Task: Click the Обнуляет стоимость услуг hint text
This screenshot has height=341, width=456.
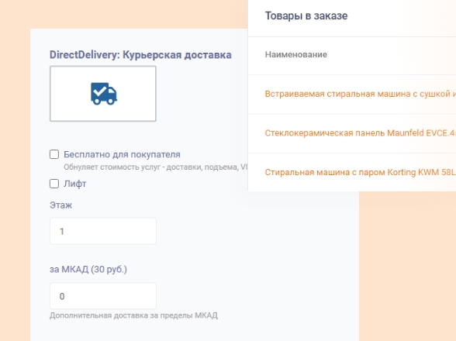Action: pos(156,167)
